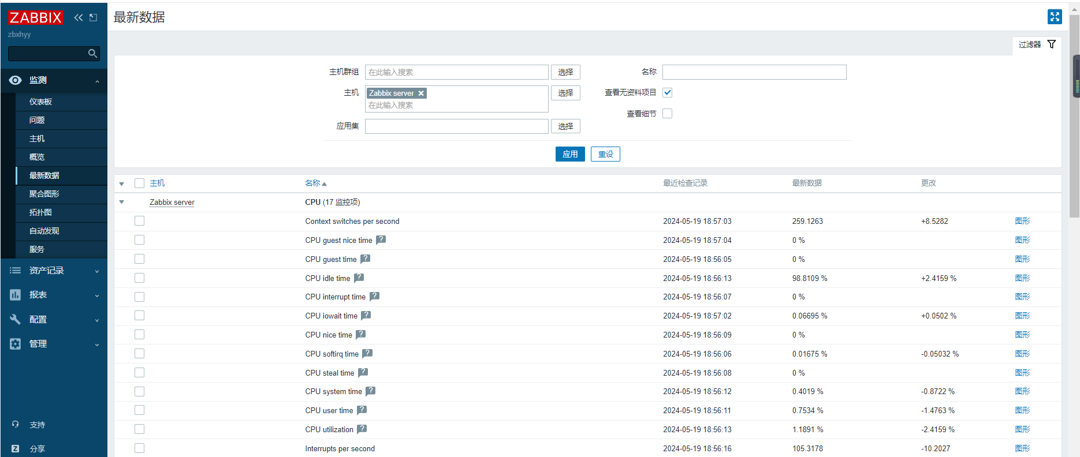Click the 重设 reset button

coord(605,154)
